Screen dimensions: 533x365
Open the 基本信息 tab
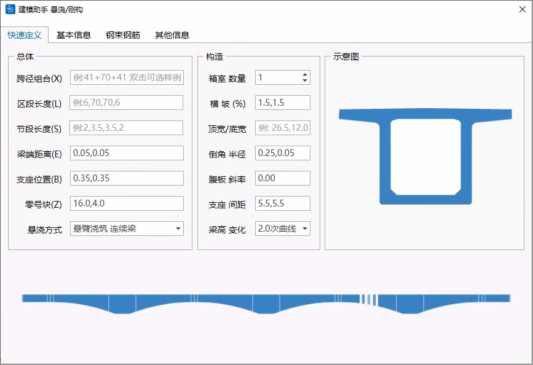(x=73, y=35)
